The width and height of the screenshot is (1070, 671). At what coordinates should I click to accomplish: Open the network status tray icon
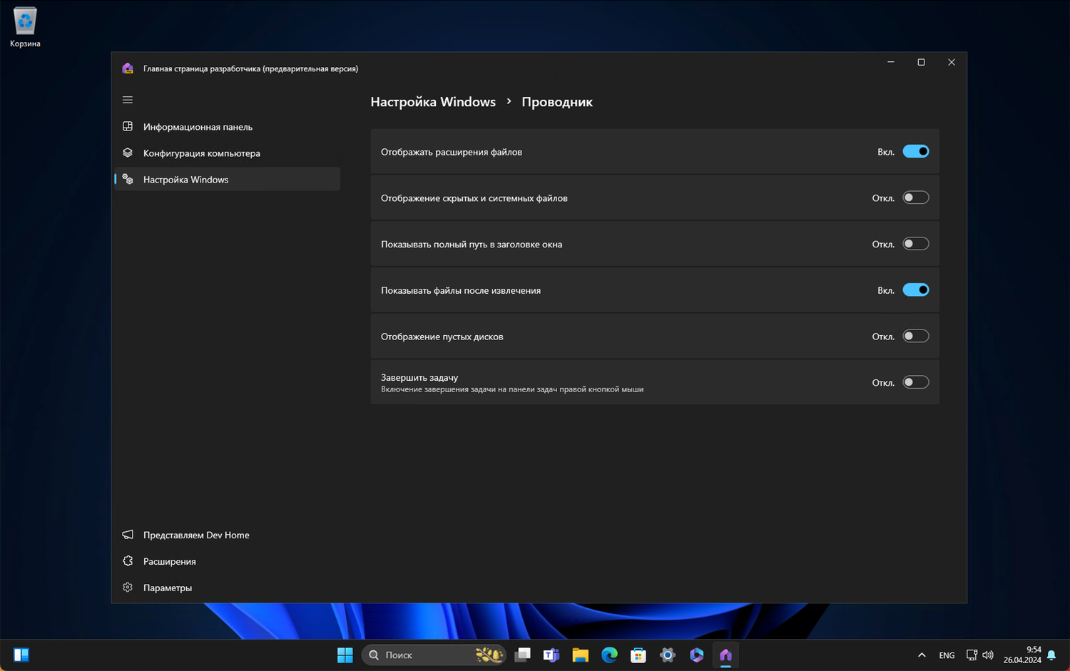point(972,655)
